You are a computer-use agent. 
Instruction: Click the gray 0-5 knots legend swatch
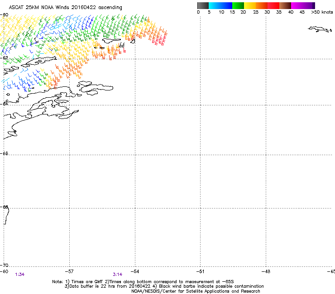[x=203, y=5]
